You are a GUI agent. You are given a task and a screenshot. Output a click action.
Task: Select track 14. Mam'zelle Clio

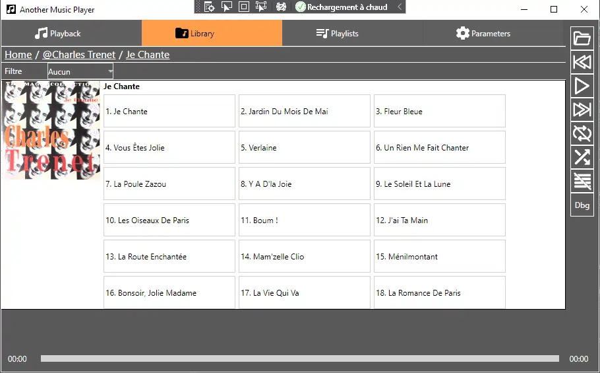click(304, 257)
